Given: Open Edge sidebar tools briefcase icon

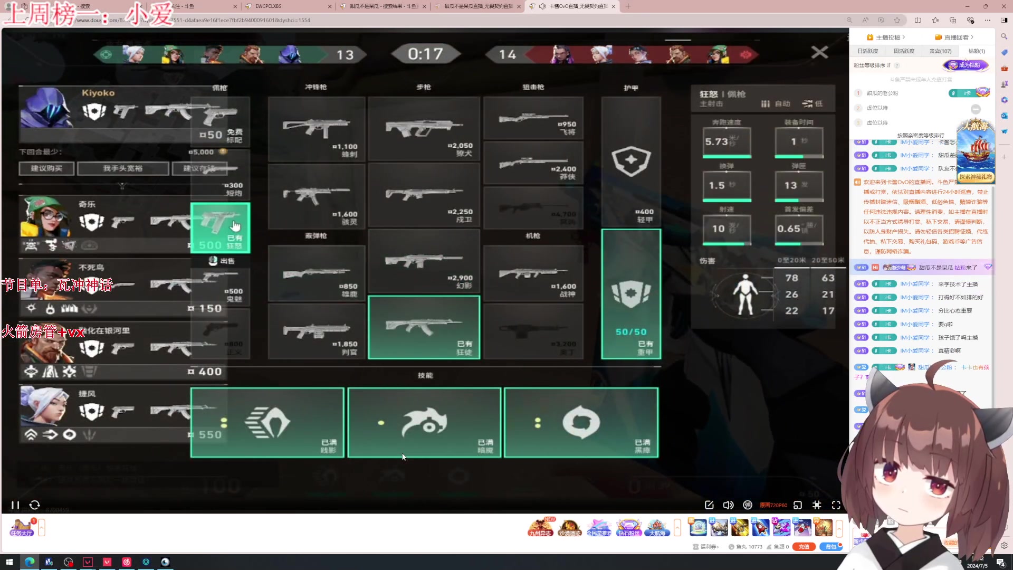Looking at the screenshot, I should (1004, 68).
